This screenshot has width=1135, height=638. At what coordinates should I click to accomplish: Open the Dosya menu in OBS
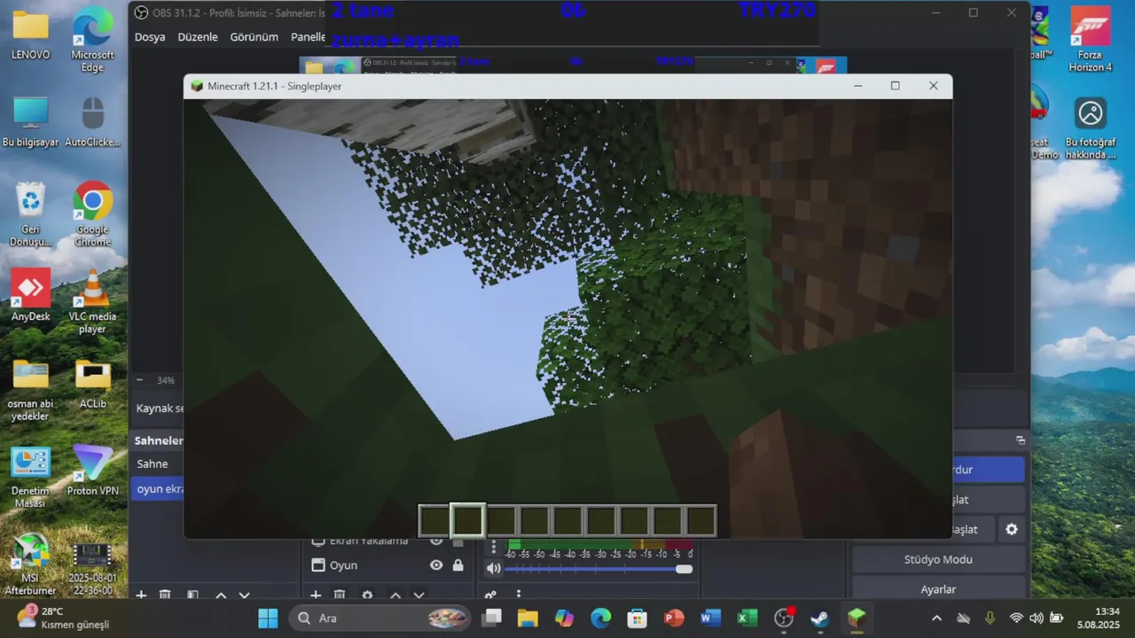(x=150, y=37)
